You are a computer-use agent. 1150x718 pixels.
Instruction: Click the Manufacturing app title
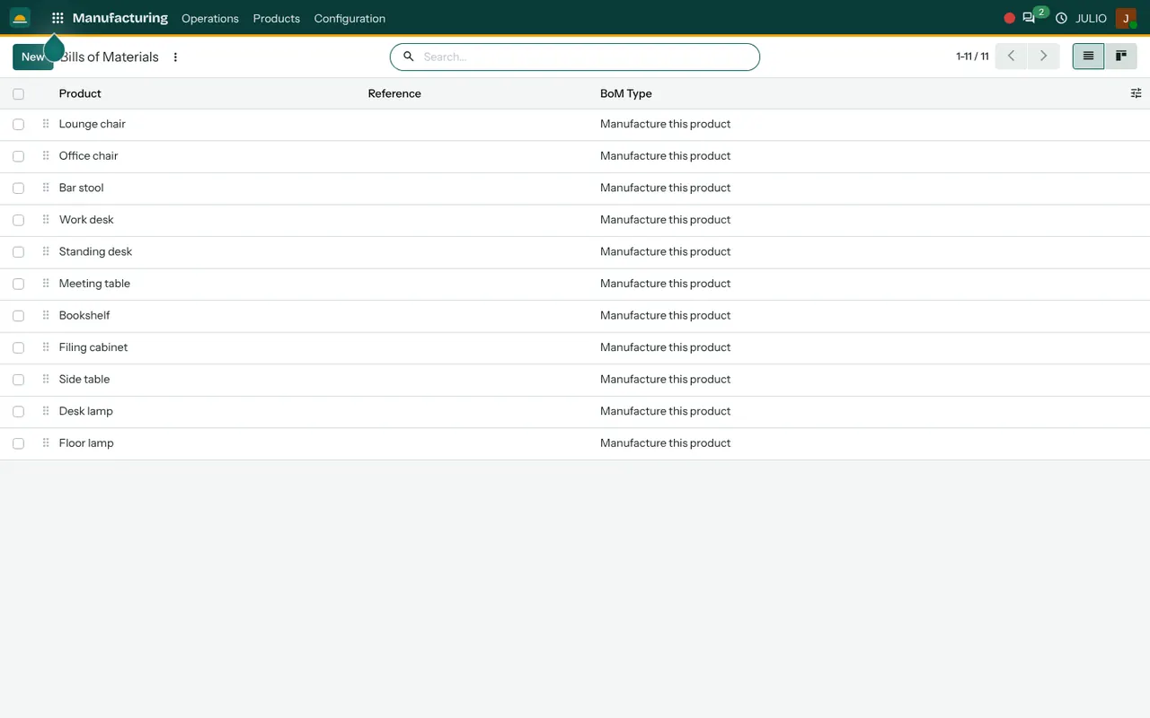pyautogui.click(x=120, y=18)
